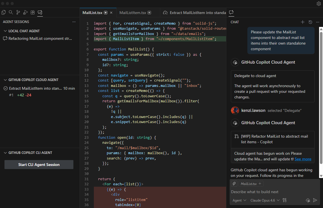Click the See more link in chat

(x=303, y=159)
